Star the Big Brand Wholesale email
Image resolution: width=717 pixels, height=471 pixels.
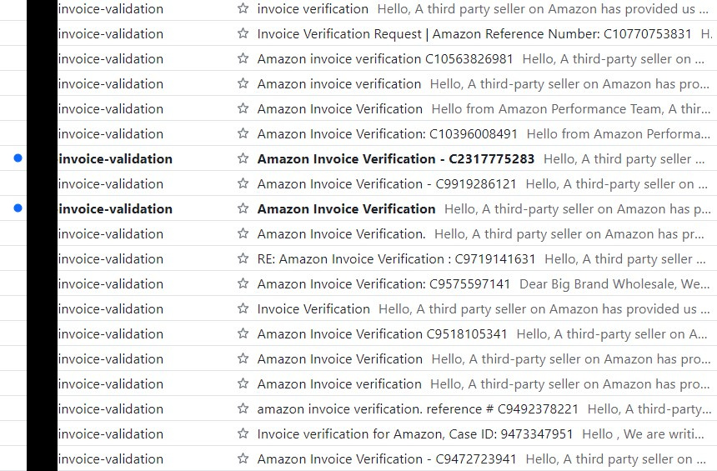[x=243, y=284]
